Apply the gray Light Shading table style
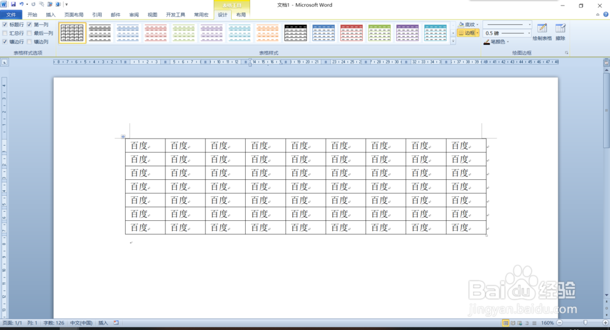The width and height of the screenshot is (610, 330). coord(100,33)
